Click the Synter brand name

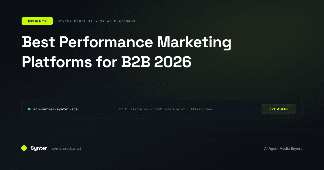(39, 148)
